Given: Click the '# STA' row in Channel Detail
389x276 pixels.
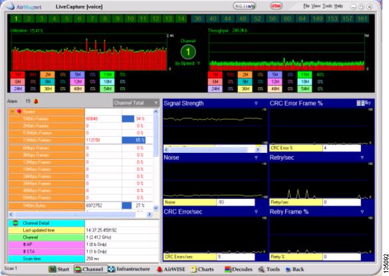Looking at the screenshot, I should 83,251.
